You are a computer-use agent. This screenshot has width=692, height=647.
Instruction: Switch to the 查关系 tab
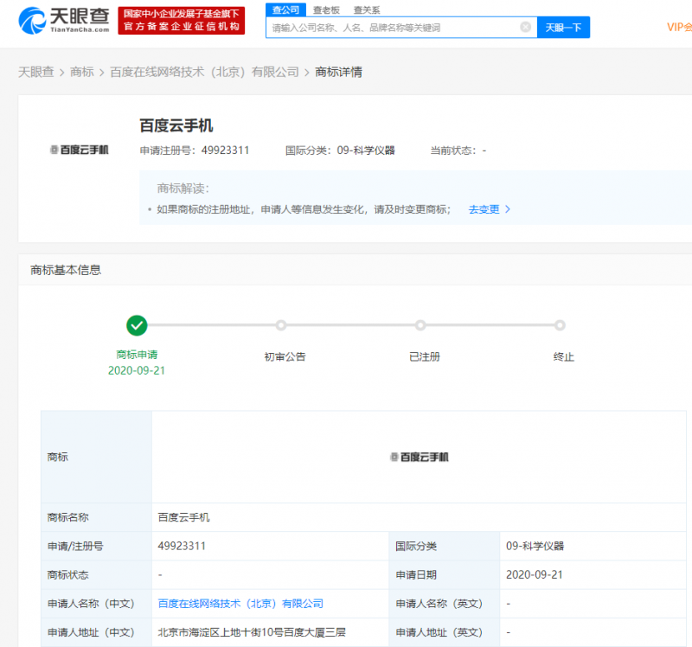367,10
